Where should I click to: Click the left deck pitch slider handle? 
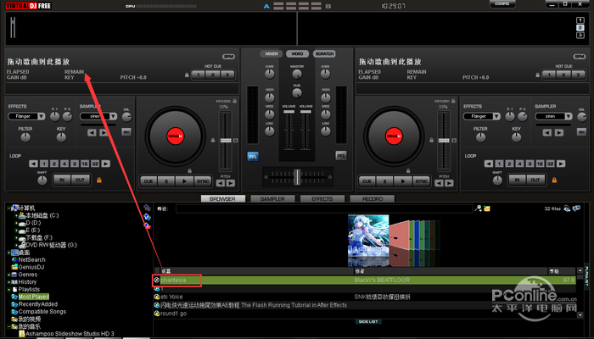(x=226, y=141)
